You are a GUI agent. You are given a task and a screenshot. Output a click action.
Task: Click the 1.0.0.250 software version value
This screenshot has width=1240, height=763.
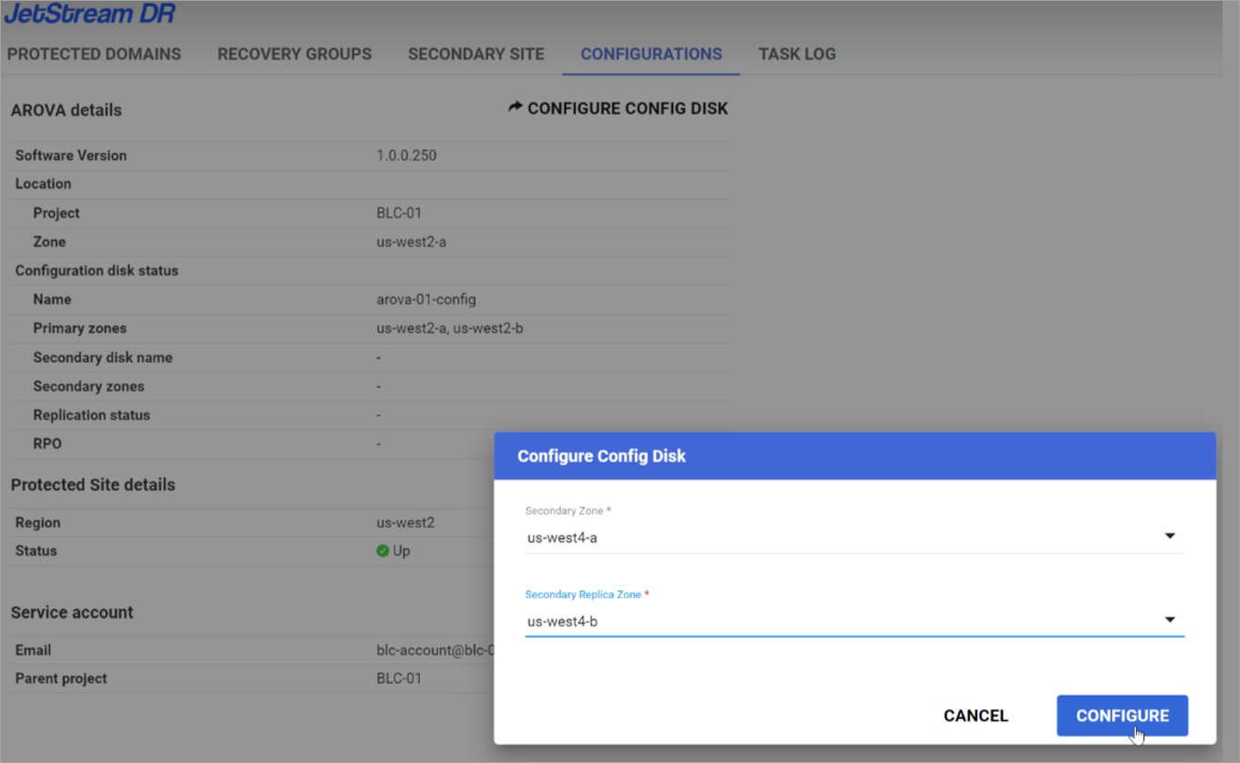point(407,155)
